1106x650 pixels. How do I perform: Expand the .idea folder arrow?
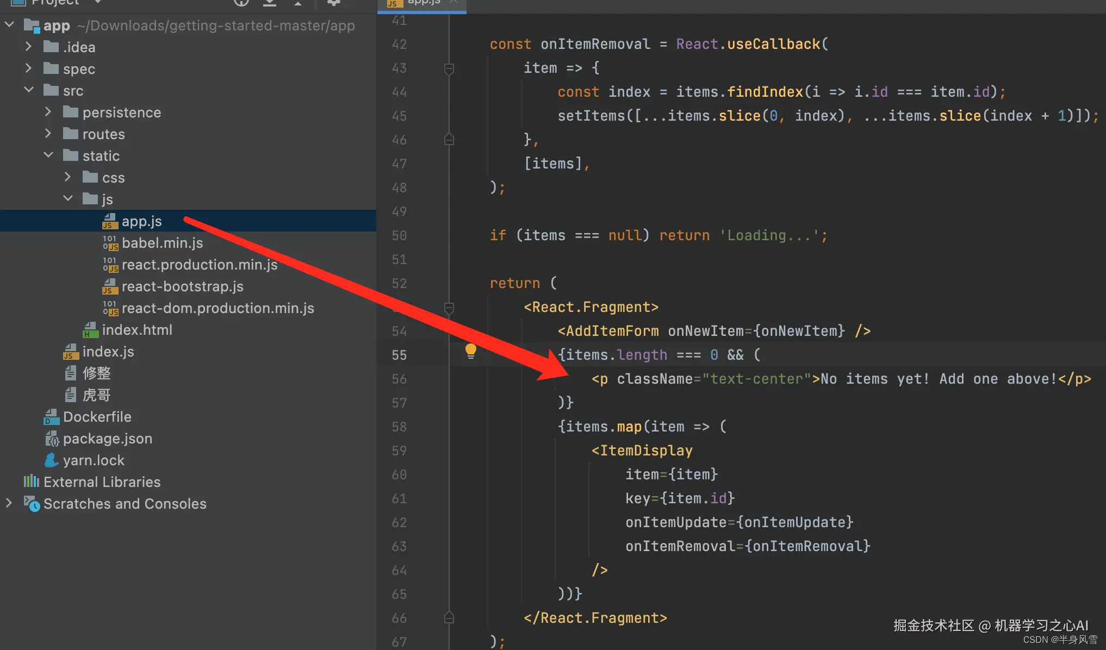pos(29,47)
